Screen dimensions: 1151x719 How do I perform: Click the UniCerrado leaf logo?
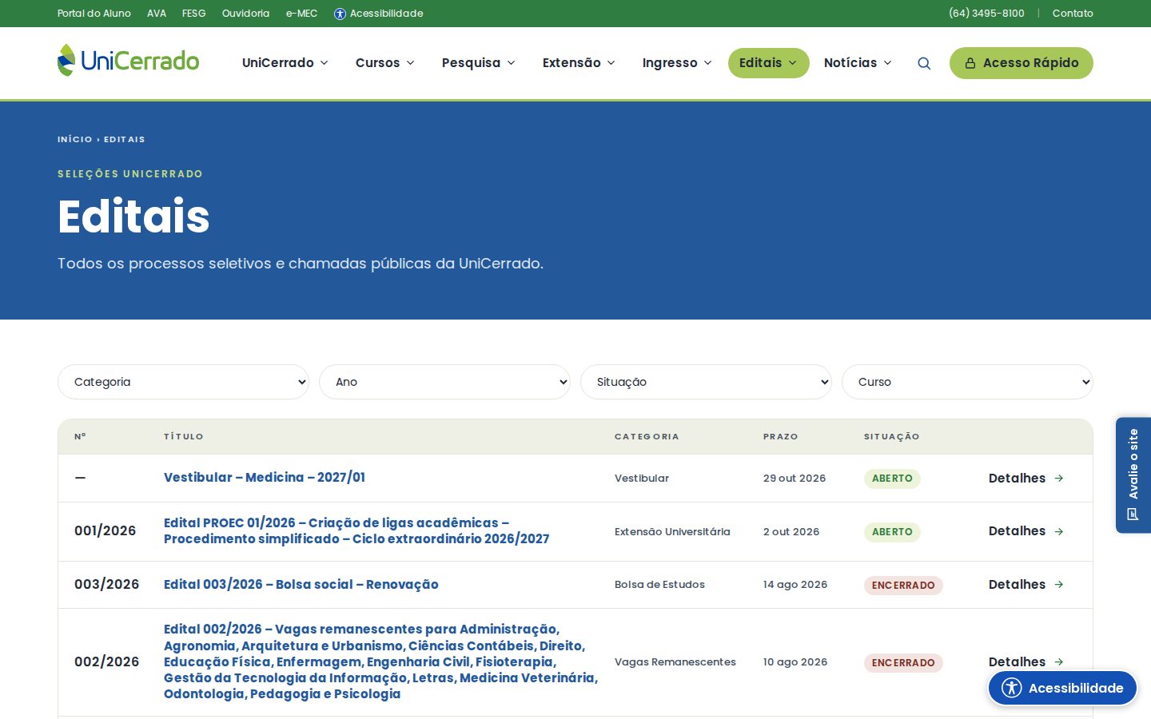point(129,61)
